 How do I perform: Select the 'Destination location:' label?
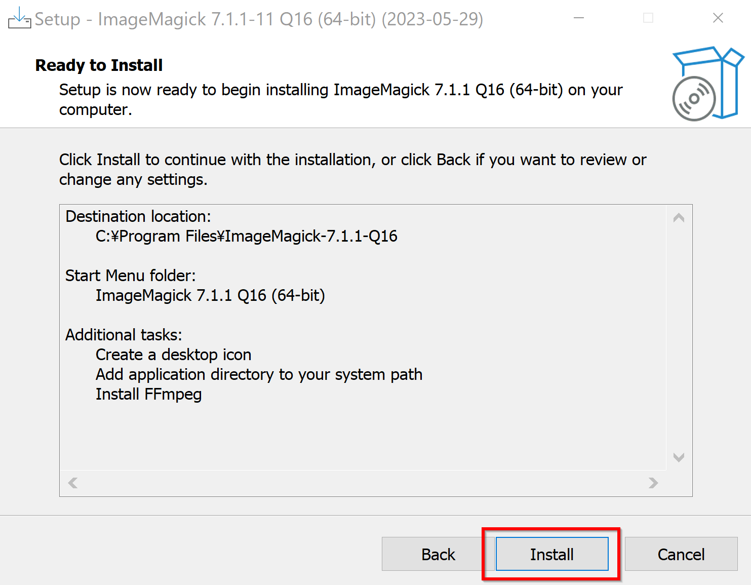click(x=138, y=216)
